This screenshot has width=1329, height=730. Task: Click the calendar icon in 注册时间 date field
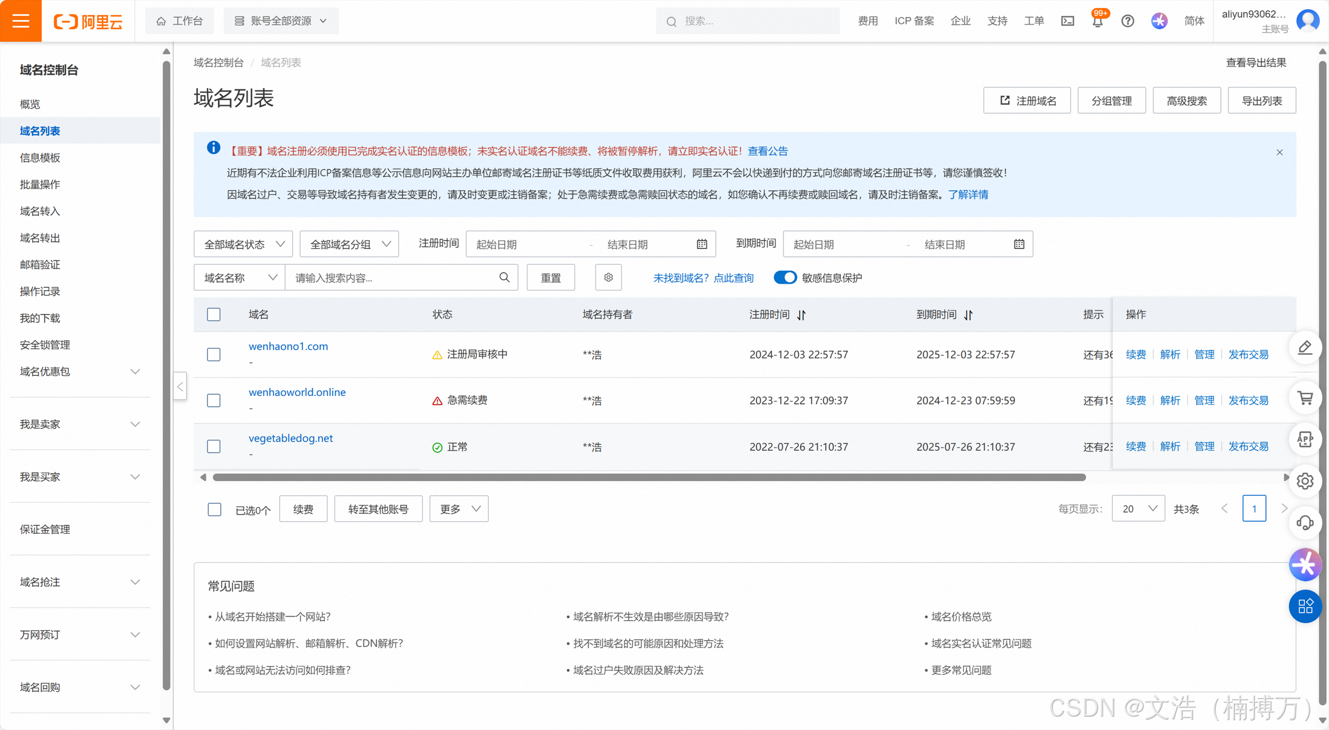tap(702, 244)
